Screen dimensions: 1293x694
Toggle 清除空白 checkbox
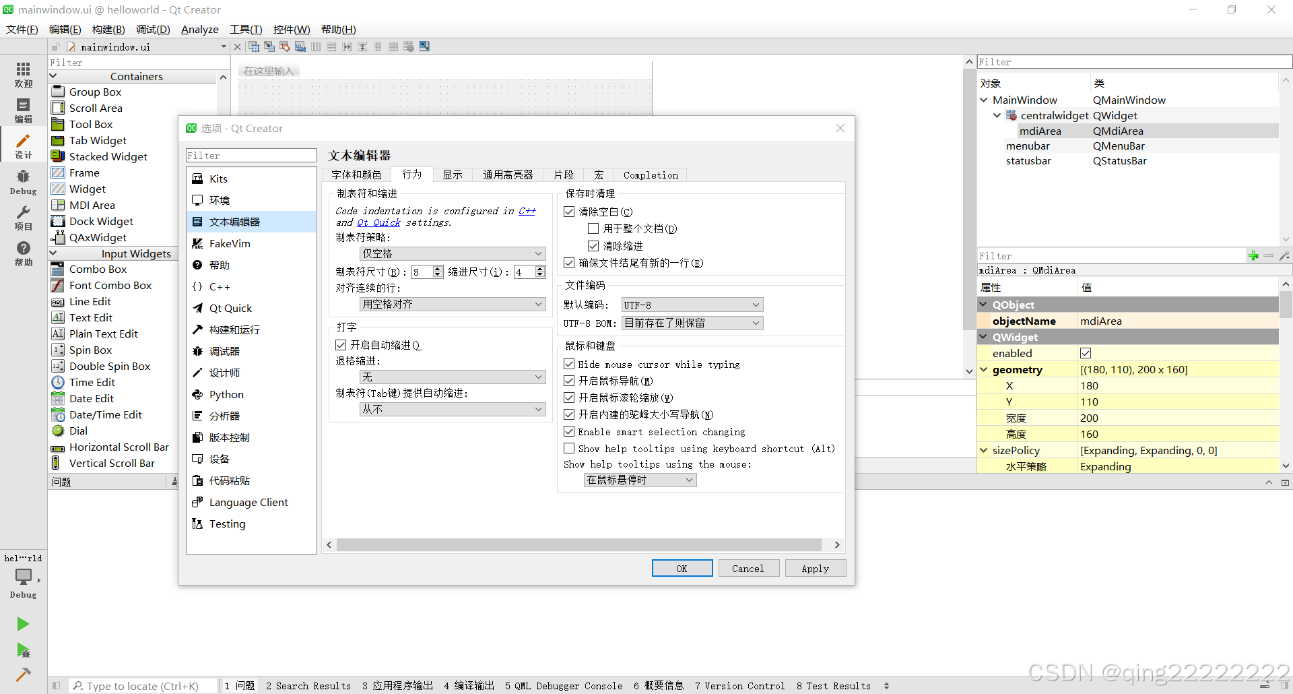pos(569,212)
